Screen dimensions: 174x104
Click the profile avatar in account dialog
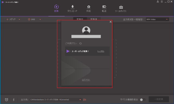(86, 30)
